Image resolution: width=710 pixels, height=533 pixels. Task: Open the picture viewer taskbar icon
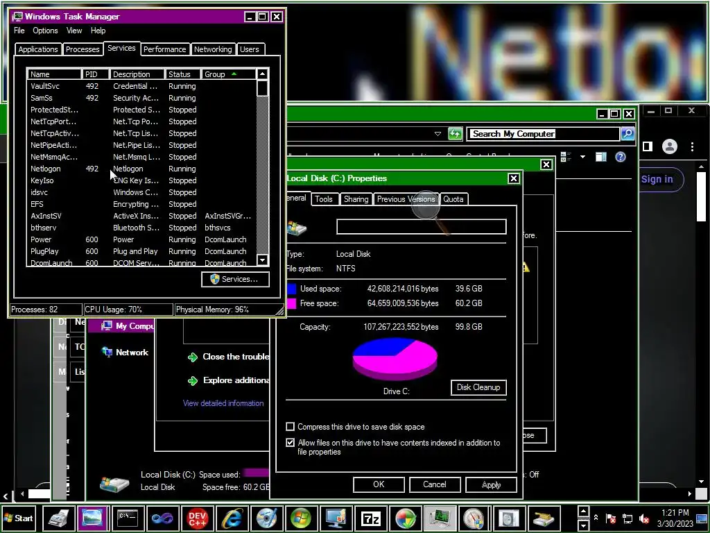(x=92, y=518)
